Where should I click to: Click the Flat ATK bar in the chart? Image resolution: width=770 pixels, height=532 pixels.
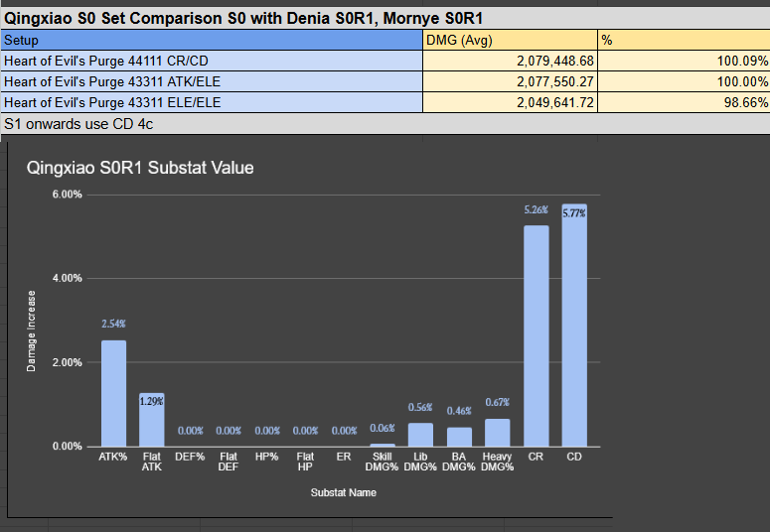coord(152,420)
